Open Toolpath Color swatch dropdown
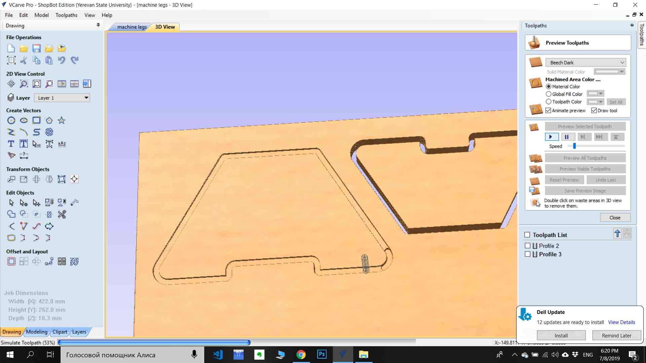Image resolution: width=646 pixels, height=363 pixels. [x=596, y=102]
